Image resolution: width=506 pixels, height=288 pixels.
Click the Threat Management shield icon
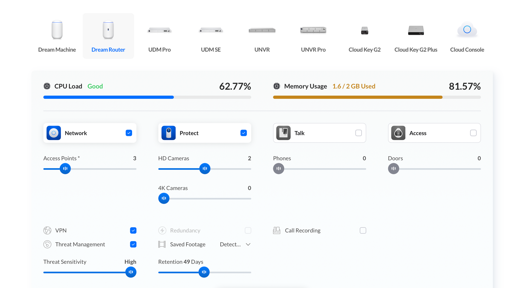click(x=47, y=244)
